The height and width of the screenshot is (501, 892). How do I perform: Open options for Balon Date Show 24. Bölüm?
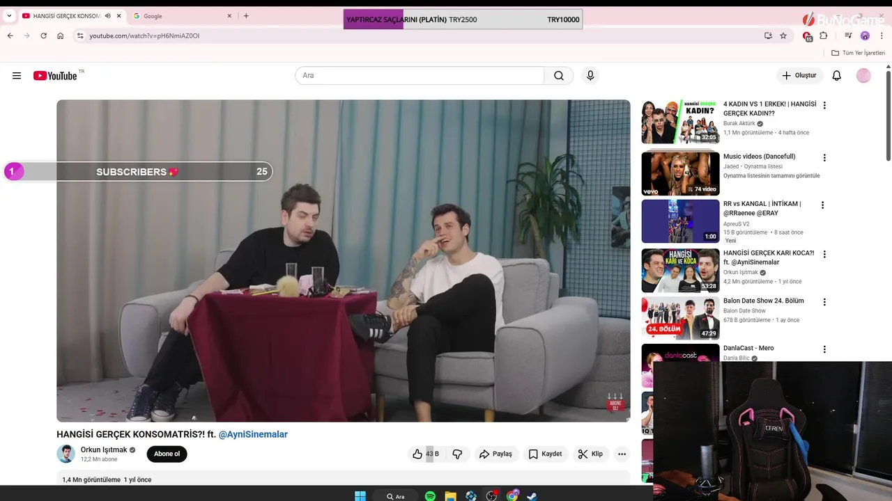[x=824, y=302]
